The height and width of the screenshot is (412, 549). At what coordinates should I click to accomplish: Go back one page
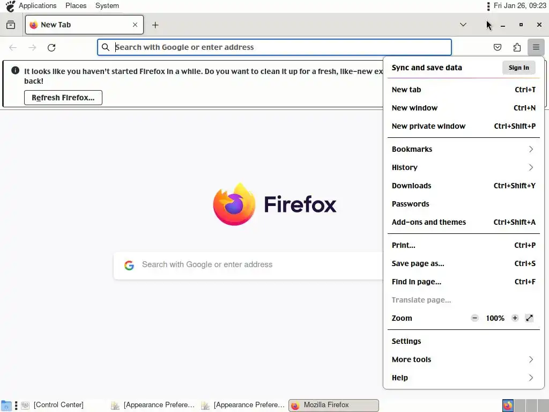pos(13,47)
